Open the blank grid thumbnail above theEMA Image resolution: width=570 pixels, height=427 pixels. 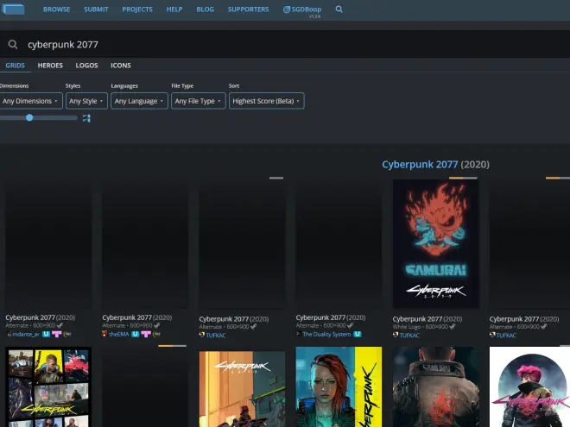coord(145,243)
